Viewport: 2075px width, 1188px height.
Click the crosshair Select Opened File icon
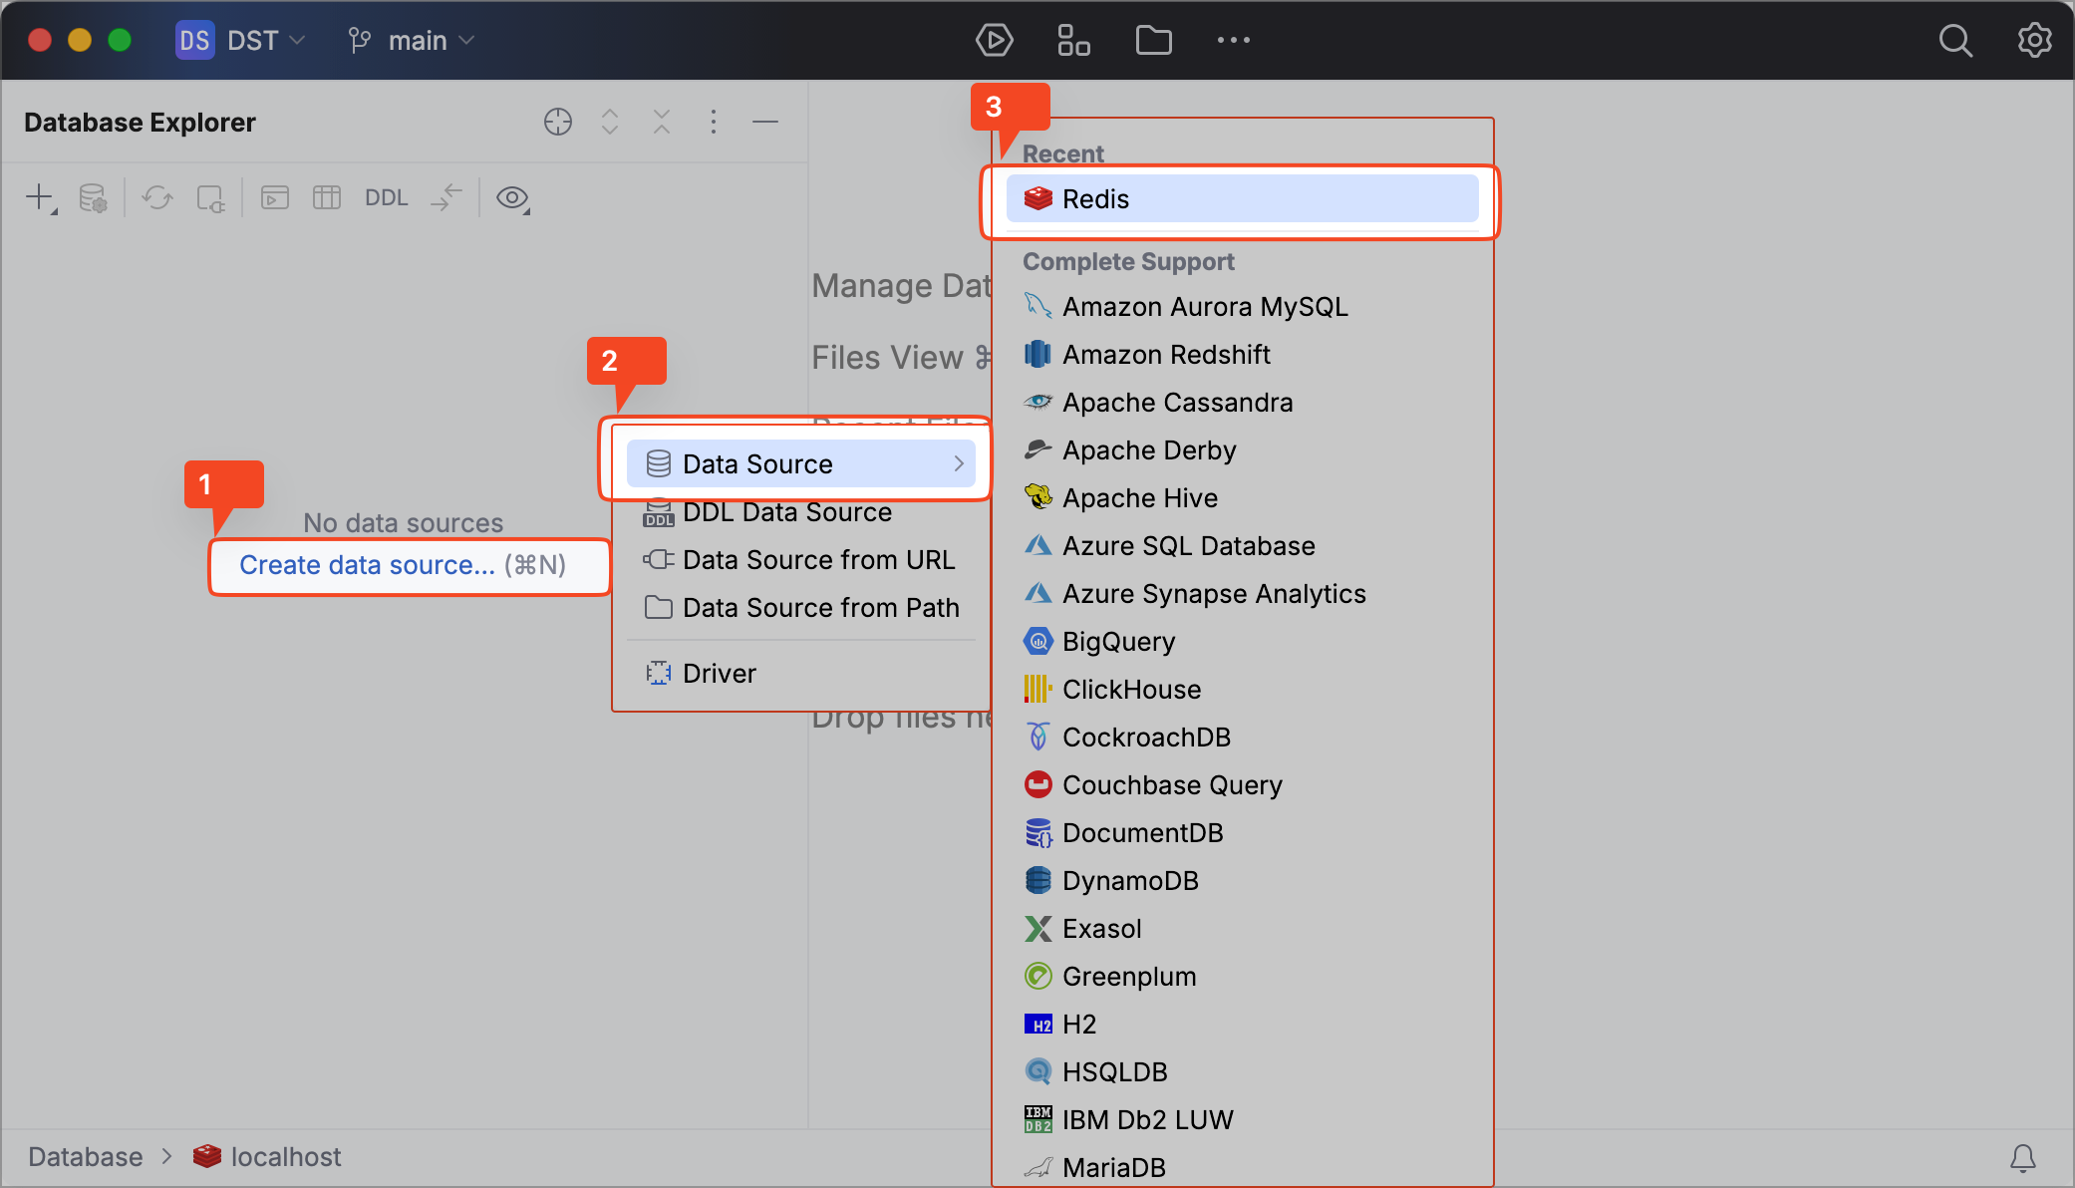click(x=558, y=122)
